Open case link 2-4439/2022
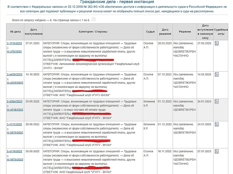The image size is (233, 174). (15, 74)
